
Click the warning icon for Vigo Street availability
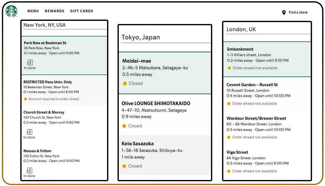tap(228, 171)
